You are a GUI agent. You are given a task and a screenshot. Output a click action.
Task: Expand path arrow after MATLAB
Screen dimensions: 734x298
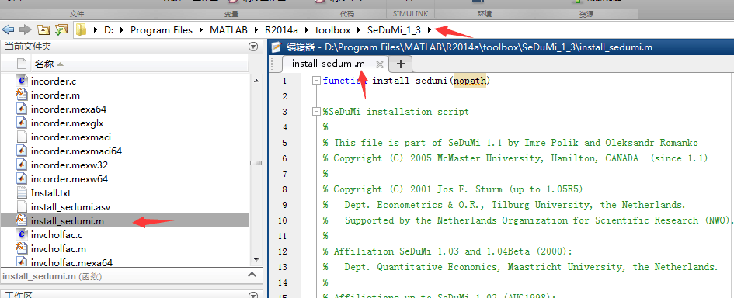tap(256, 30)
